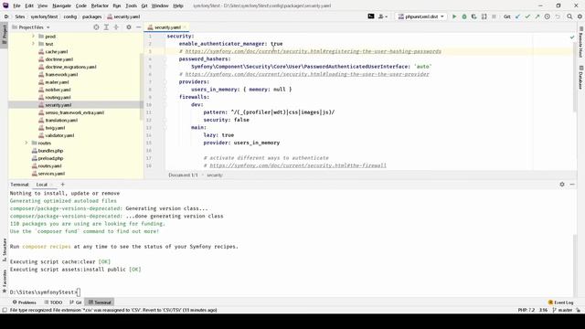The width and height of the screenshot is (585, 329).
Task: Open Project panel gear options
Action: (129, 27)
